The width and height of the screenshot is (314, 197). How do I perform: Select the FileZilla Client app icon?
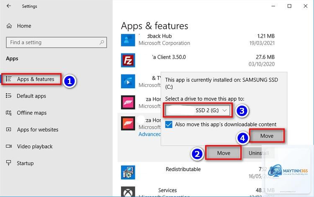point(128,60)
